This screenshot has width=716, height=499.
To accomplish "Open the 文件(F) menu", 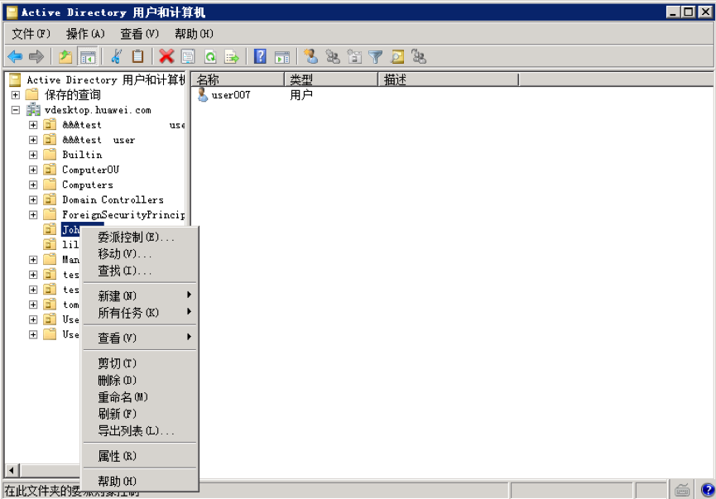I will coord(31,34).
